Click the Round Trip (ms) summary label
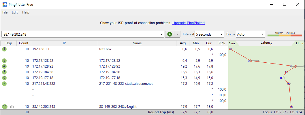305x115 pixels. pos(161,112)
